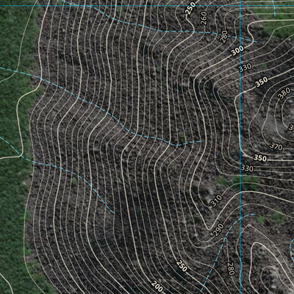Screen dimensions: 294x294
Task: Click the 330 label beneath the lower 350
Action: [247, 168]
